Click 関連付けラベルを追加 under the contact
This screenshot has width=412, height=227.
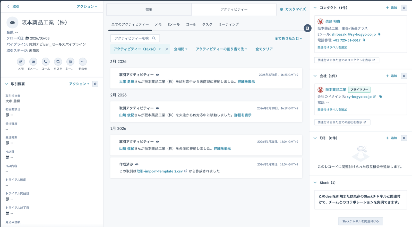[x=332, y=48]
